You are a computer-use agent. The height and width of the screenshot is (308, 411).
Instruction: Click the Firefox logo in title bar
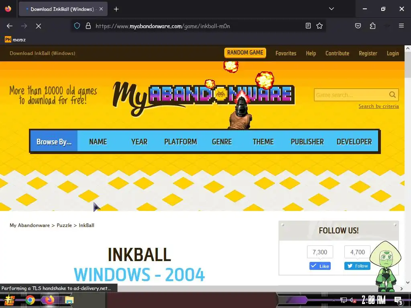pyautogui.click(x=8, y=9)
